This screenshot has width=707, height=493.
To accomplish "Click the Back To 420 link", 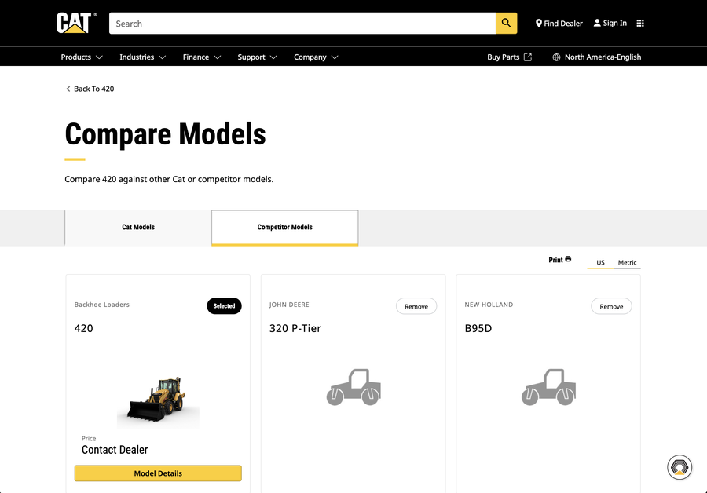I will click(x=90, y=89).
